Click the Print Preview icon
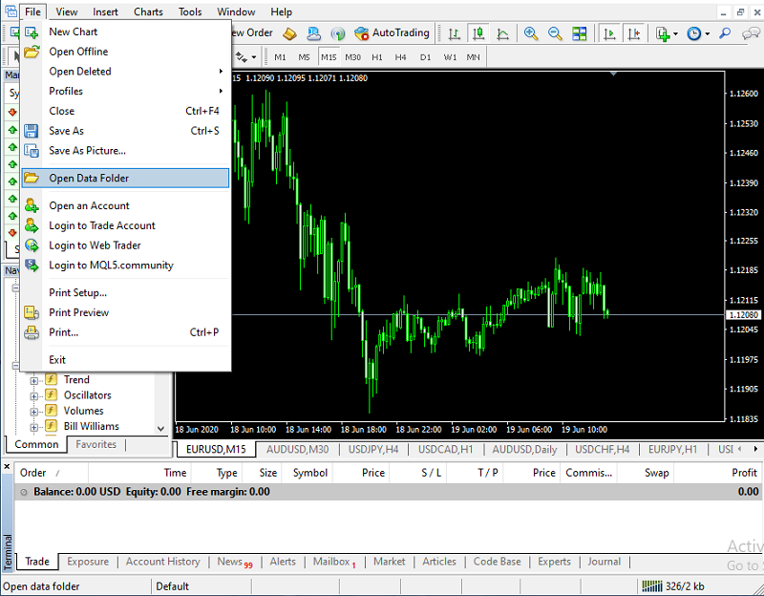Screen dimensions: 764x596 tap(32, 312)
